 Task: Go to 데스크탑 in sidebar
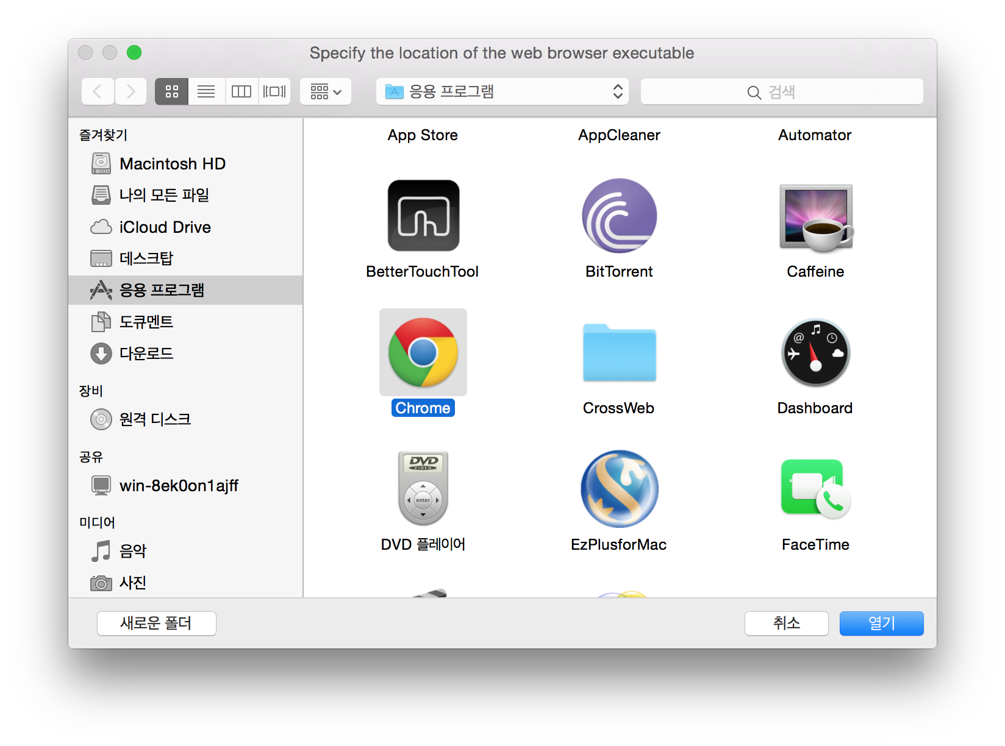185,258
